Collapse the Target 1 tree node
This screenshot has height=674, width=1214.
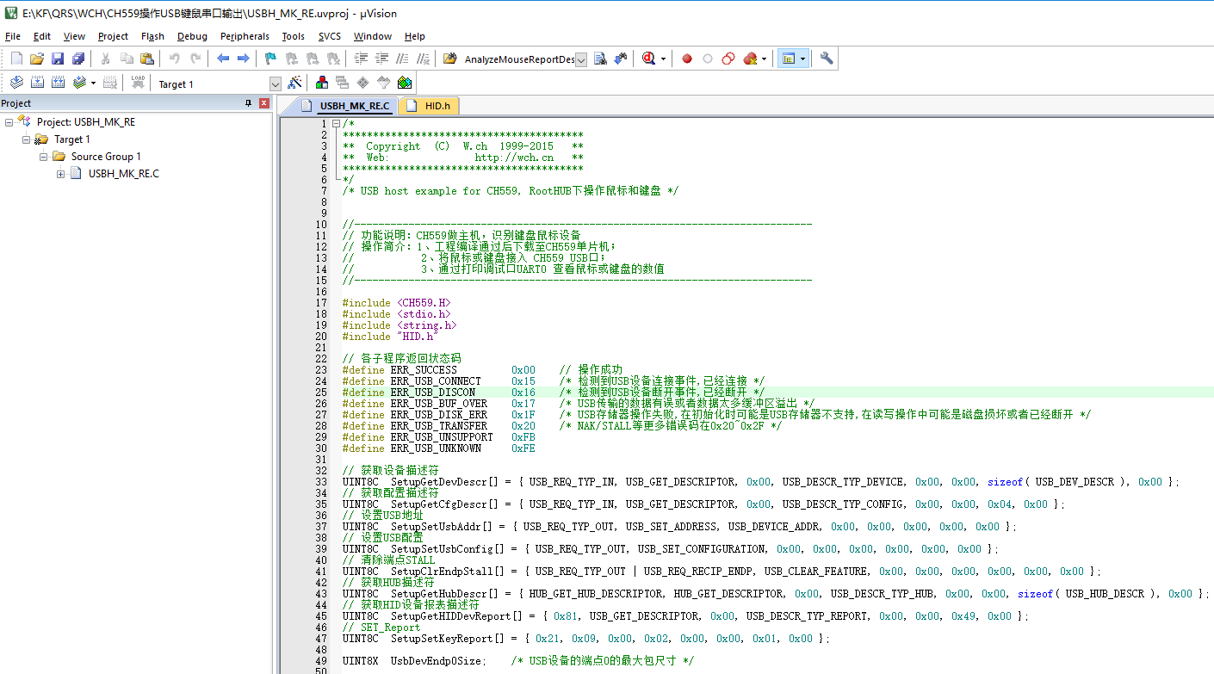(26, 139)
